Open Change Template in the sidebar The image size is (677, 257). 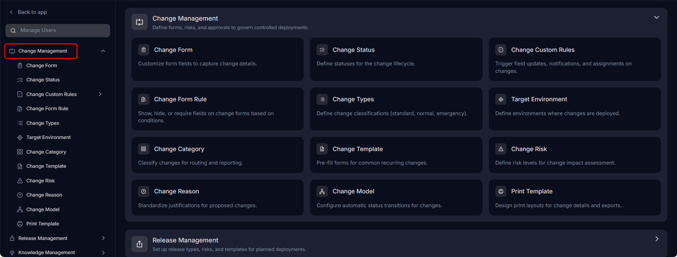(x=46, y=166)
